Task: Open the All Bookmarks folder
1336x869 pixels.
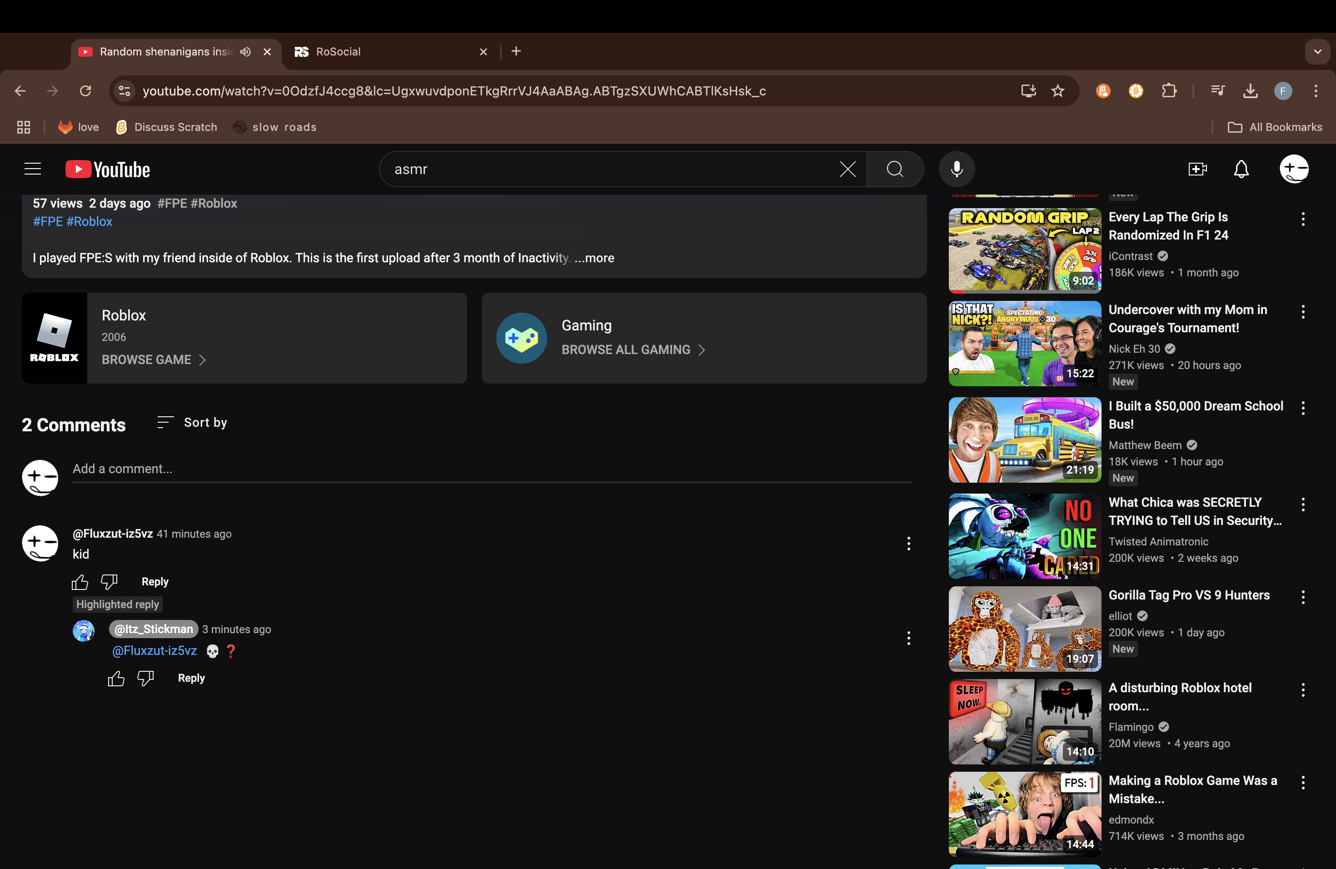Action: 1274,127
